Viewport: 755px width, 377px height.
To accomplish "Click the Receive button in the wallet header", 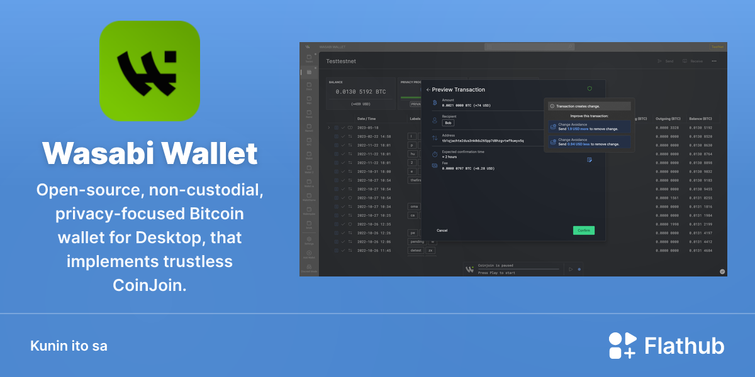I will (x=693, y=61).
